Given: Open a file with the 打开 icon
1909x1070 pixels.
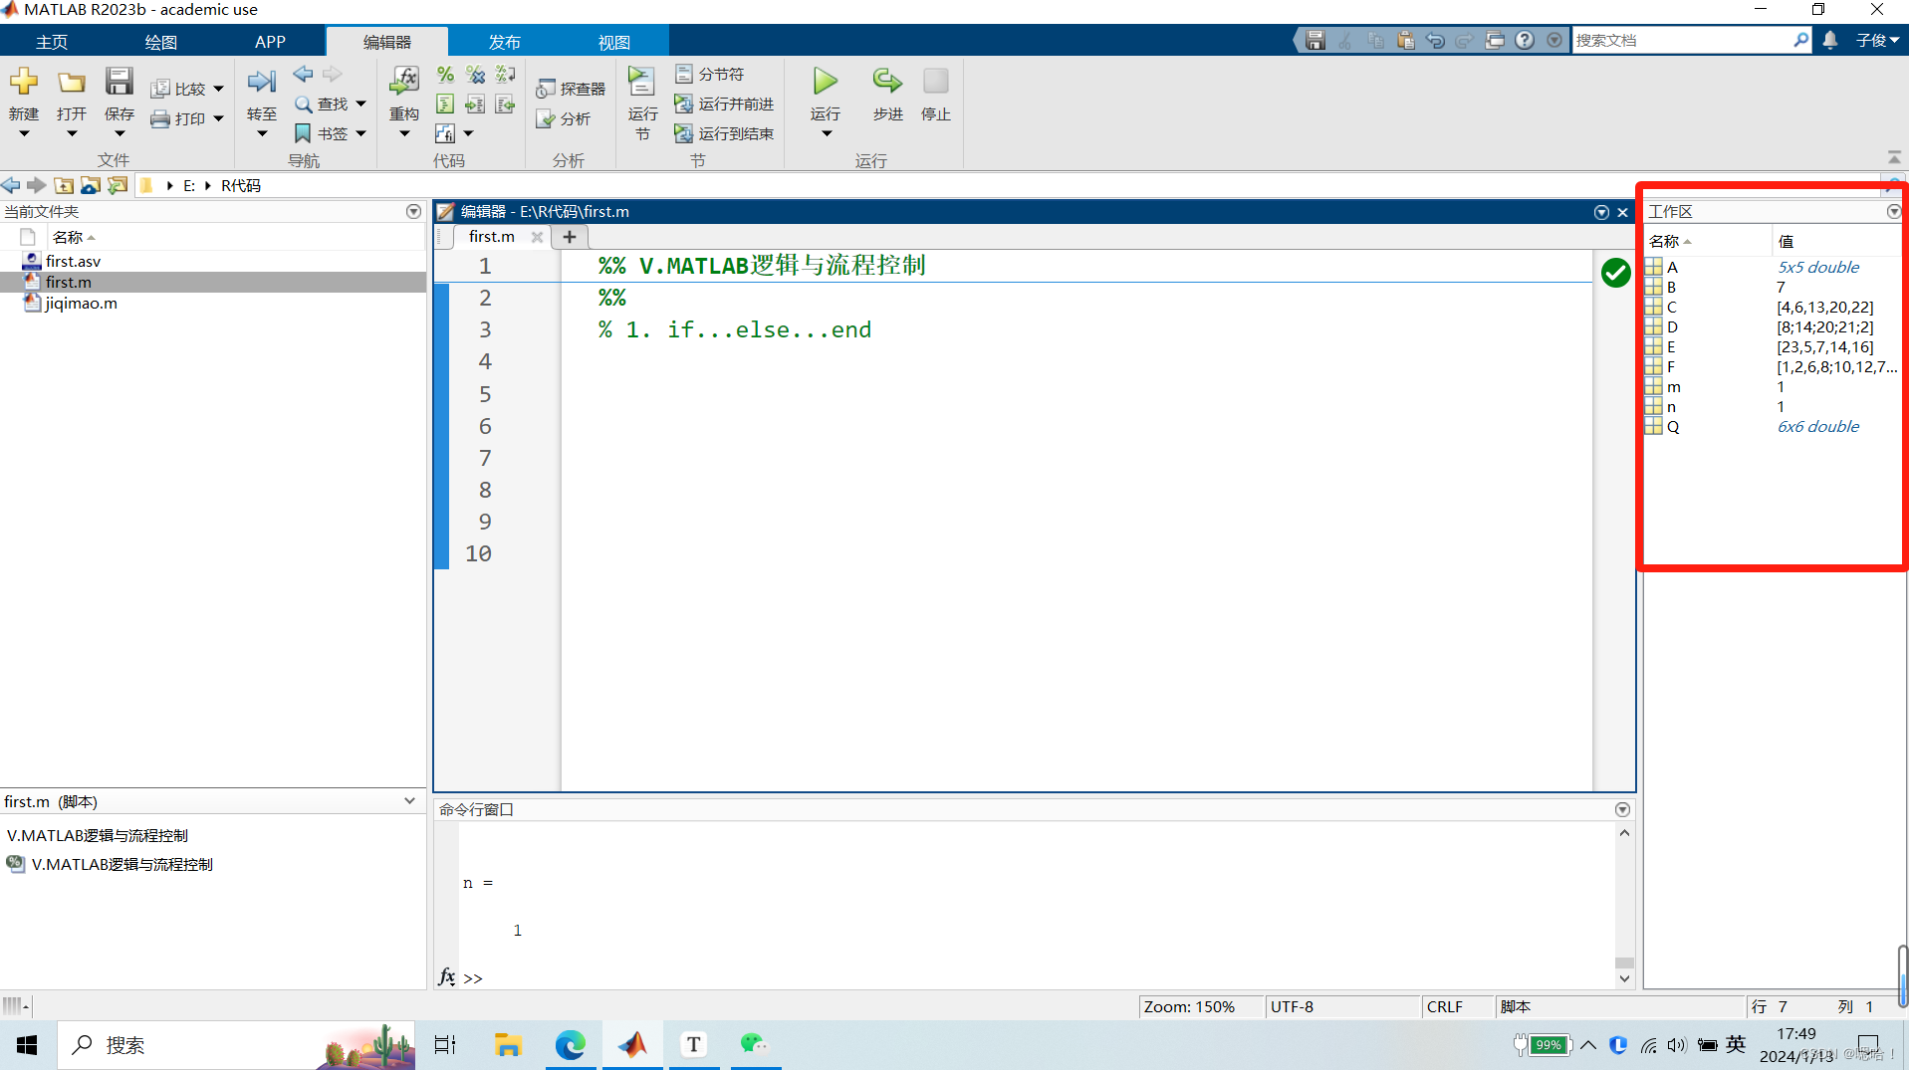Looking at the screenshot, I should [x=71, y=82].
